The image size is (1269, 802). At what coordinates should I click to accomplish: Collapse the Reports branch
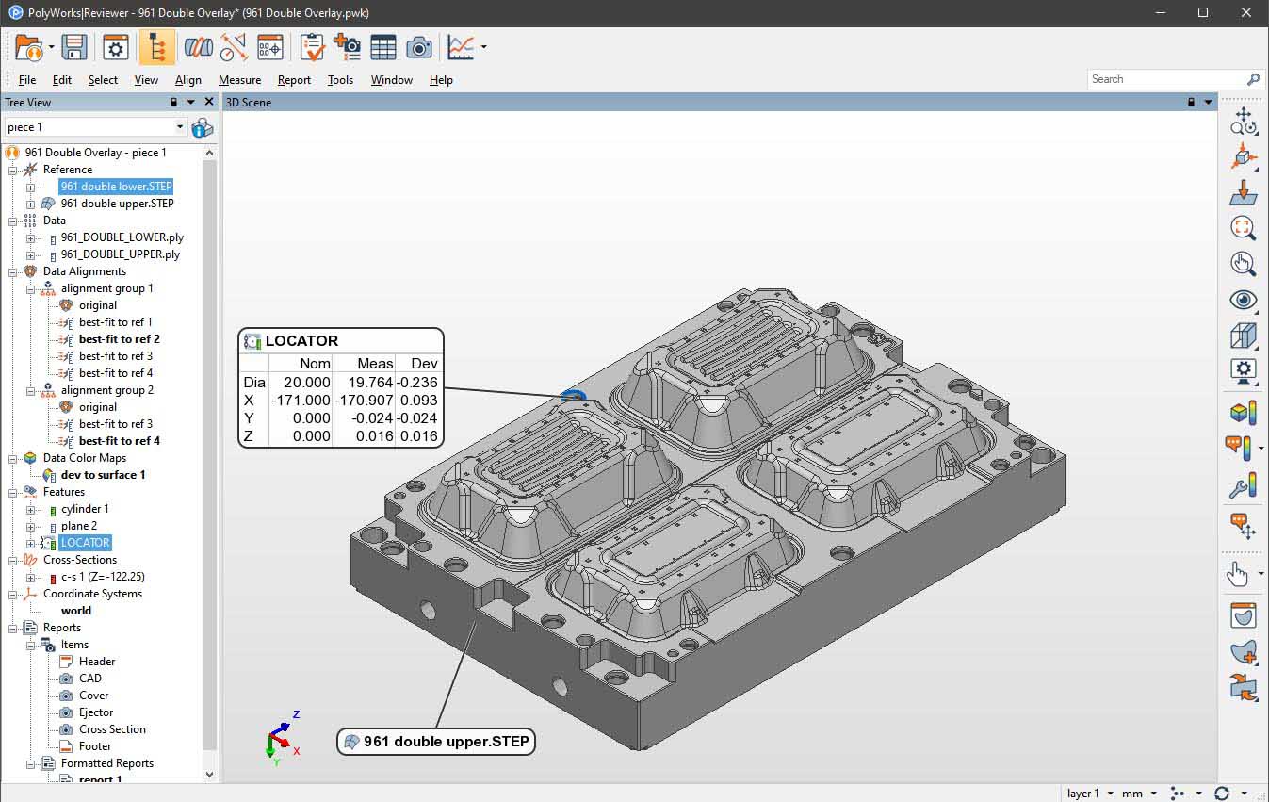pos(13,628)
